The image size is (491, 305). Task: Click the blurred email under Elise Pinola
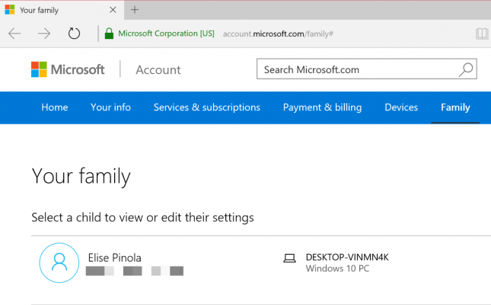click(x=135, y=271)
